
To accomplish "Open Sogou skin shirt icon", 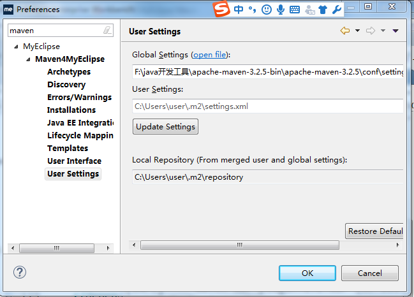I will [x=323, y=10].
